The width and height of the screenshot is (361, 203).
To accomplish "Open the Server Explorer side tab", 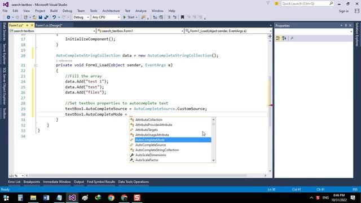I will click(x=4, y=54).
